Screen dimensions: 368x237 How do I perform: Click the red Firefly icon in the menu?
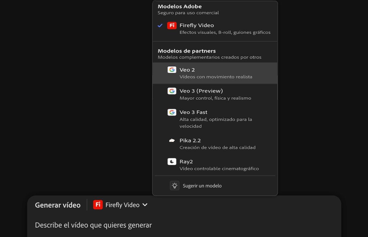point(172,25)
